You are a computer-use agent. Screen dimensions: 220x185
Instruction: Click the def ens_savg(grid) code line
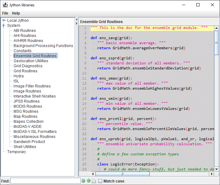(111, 38)
